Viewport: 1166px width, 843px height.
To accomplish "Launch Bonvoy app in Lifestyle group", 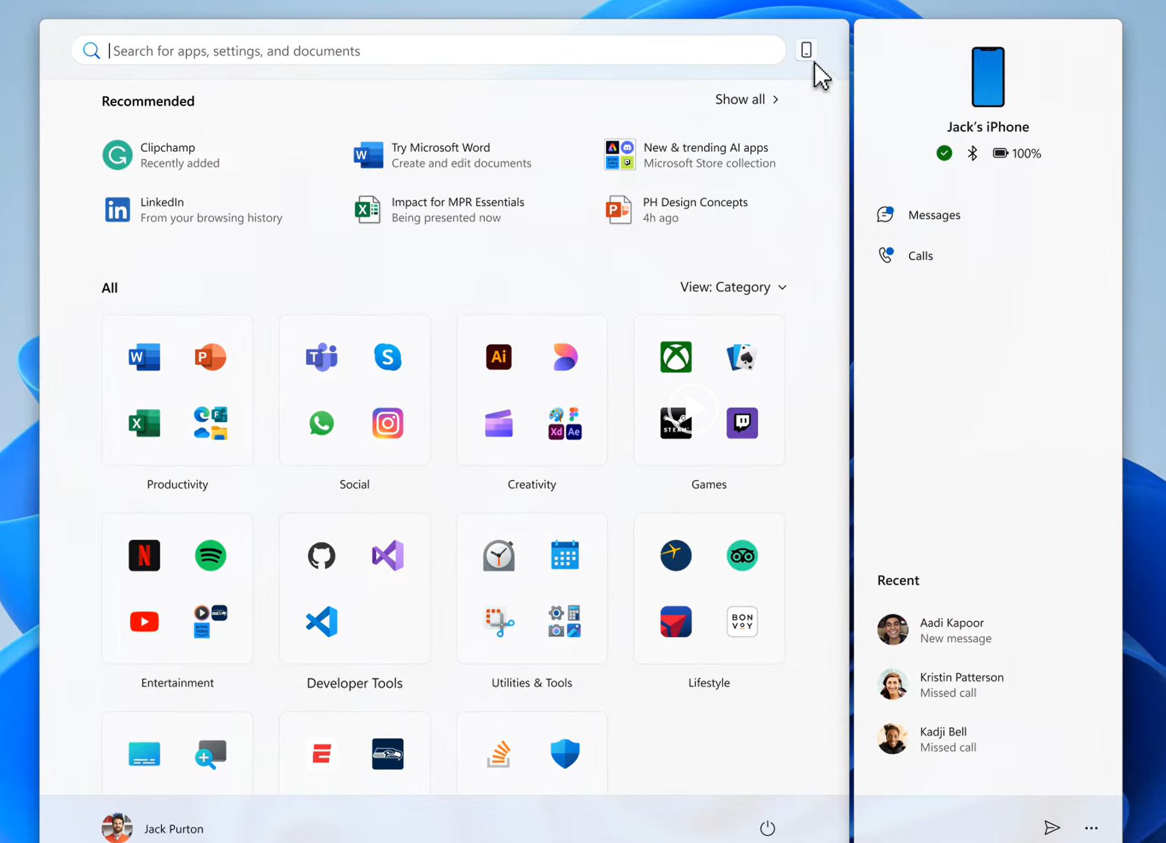I will pyautogui.click(x=742, y=622).
